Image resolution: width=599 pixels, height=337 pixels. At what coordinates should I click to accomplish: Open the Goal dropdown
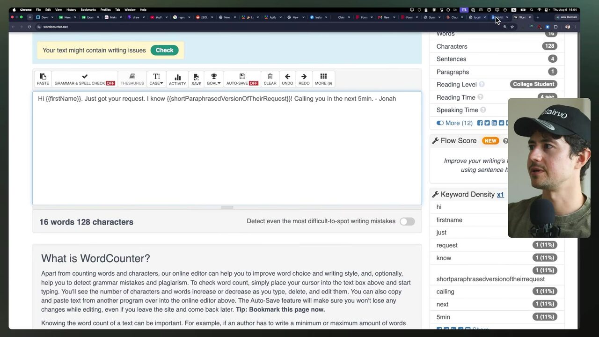tap(213, 79)
